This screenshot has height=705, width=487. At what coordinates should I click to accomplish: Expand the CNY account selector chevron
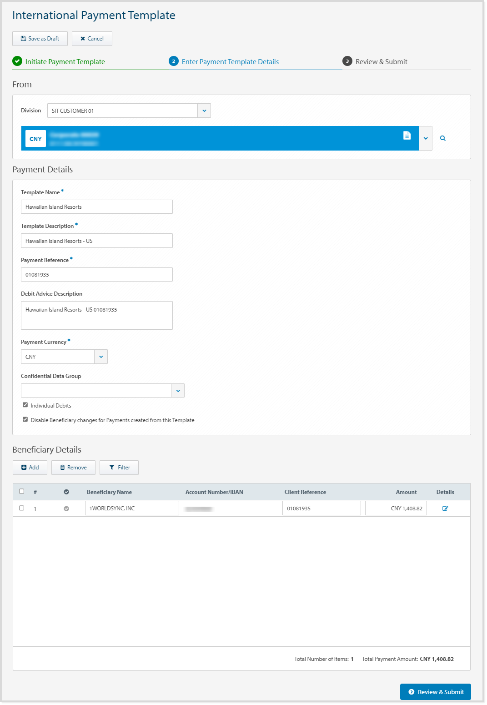425,138
